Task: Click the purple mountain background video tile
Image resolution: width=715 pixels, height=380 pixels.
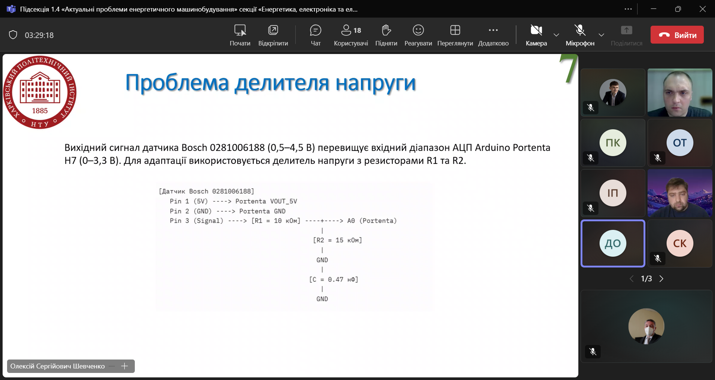Action: [x=680, y=193]
